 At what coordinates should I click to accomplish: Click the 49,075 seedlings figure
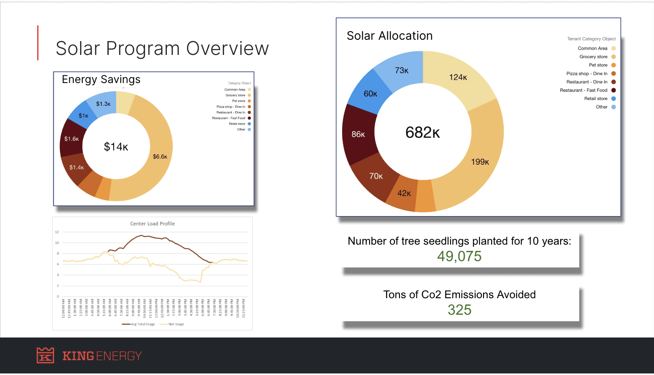[x=460, y=256]
